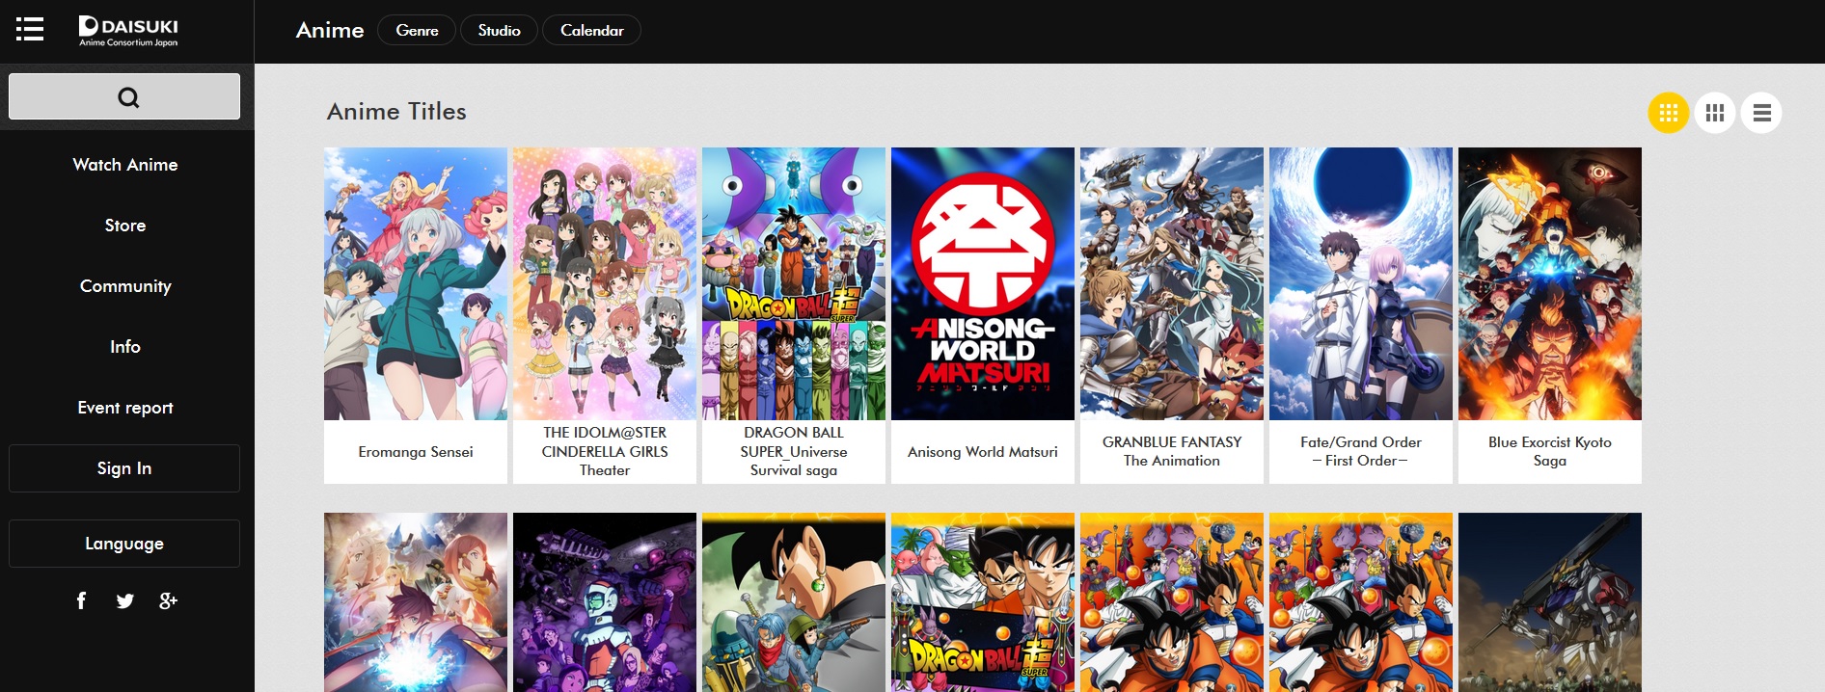This screenshot has height=692, width=1825.
Task: Open the second-row purple space villain poster
Action: [x=605, y=602]
